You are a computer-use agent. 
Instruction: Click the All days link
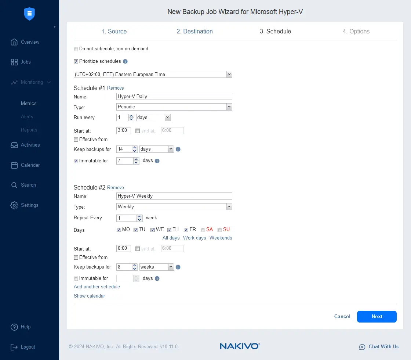click(x=171, y=238)
